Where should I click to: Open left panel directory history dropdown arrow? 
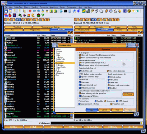click(x=72, y=33)
